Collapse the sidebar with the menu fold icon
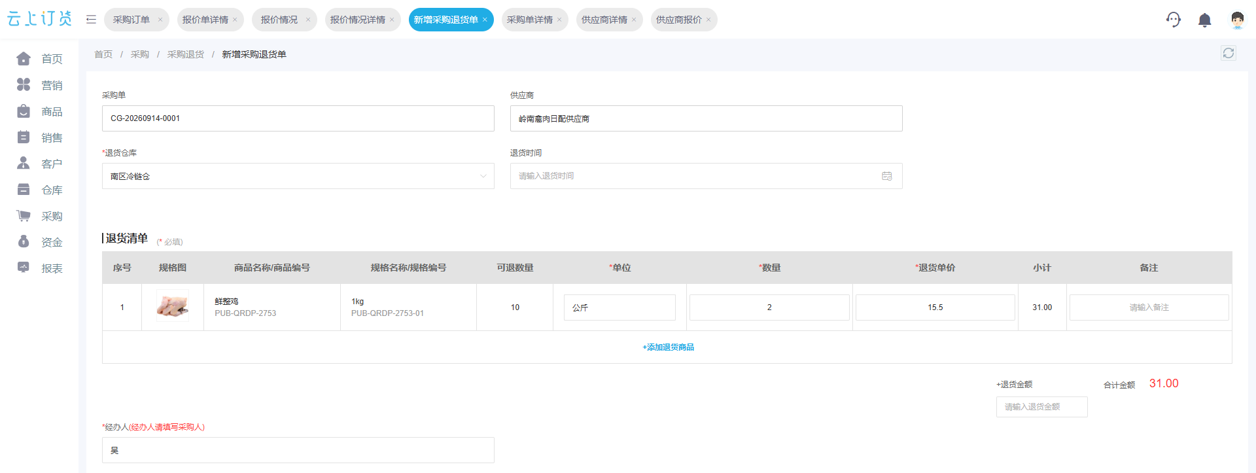Image resolution: width=1256 pixels, height=473 pixels. pyautogui.click(x=91, y=20)
